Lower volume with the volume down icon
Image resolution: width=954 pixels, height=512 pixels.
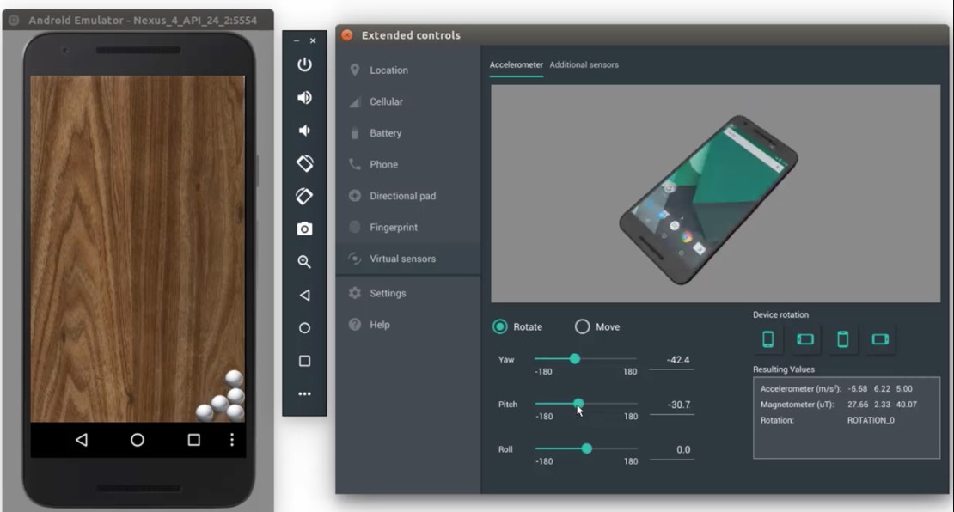coord(304,130)
